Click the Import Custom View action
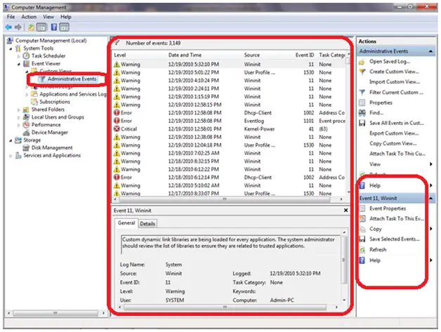 pyautogui.click(x=395, y=82)
